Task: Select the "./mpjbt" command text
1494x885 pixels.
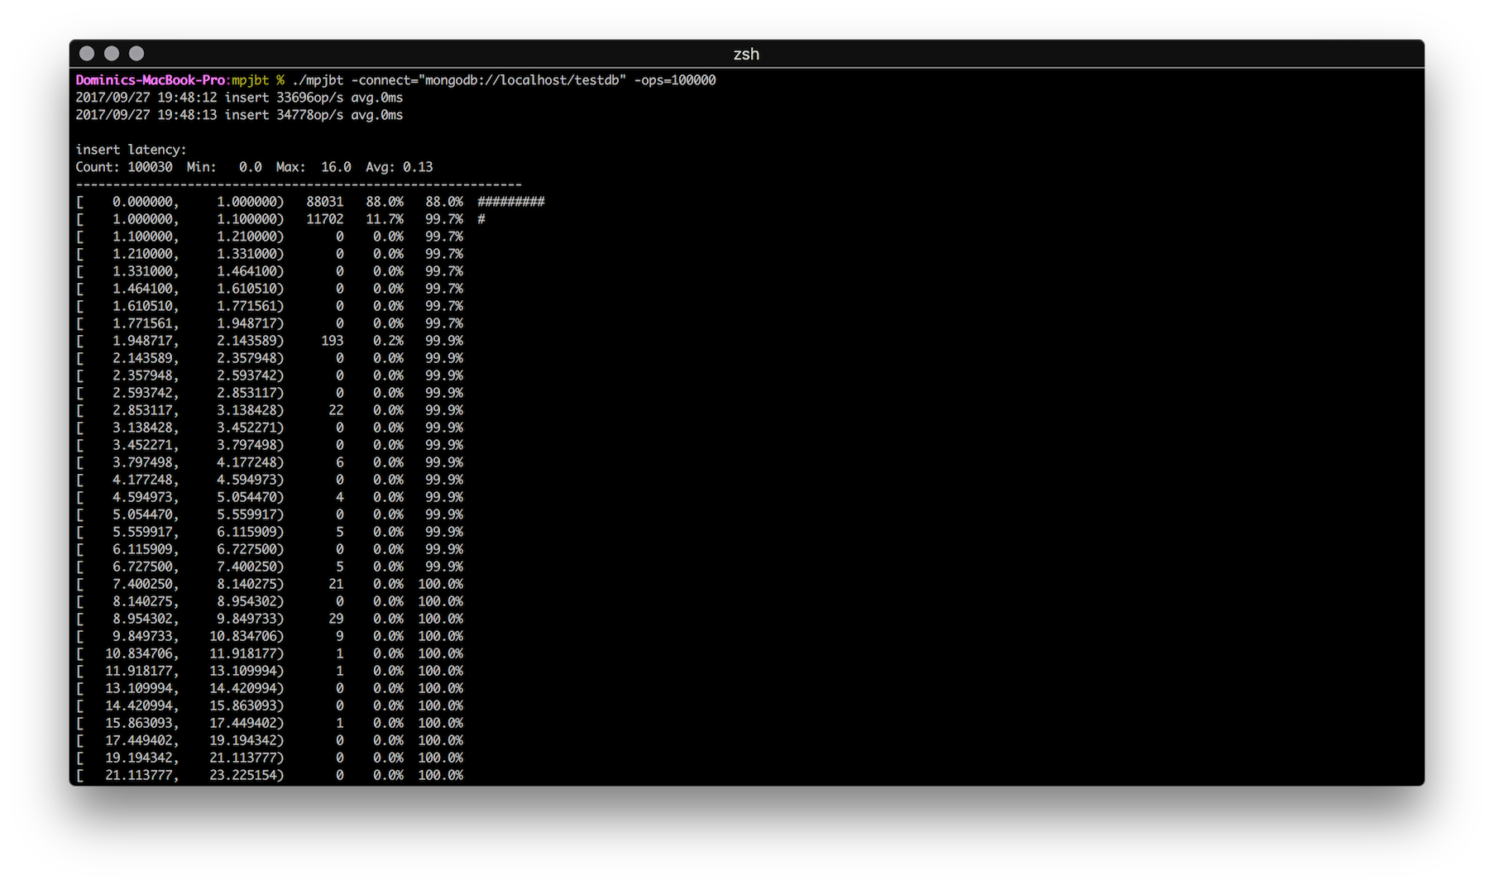Action: pyautogui.click(x=318, y=80)
